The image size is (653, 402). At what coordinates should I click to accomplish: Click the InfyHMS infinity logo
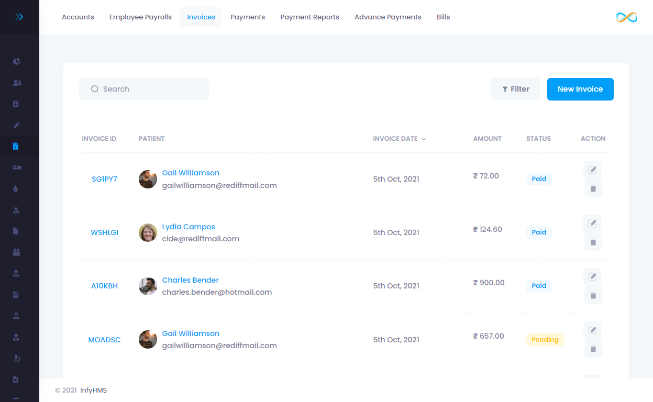[626, 17]
